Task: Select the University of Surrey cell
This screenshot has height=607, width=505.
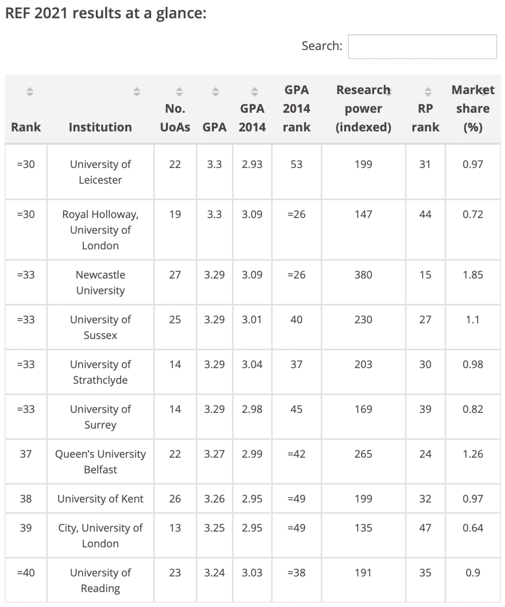Action: [x=100, y=417]
